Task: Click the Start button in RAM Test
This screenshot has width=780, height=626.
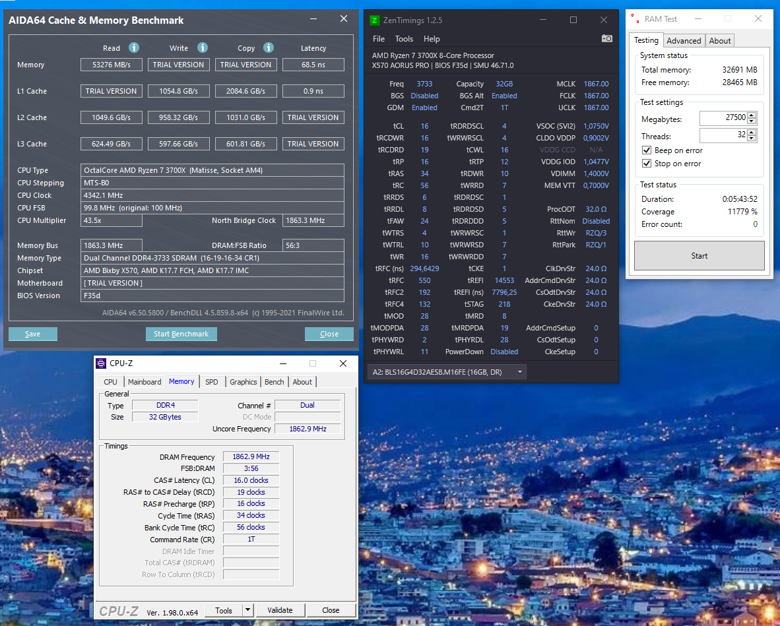Action: point(699,255)
